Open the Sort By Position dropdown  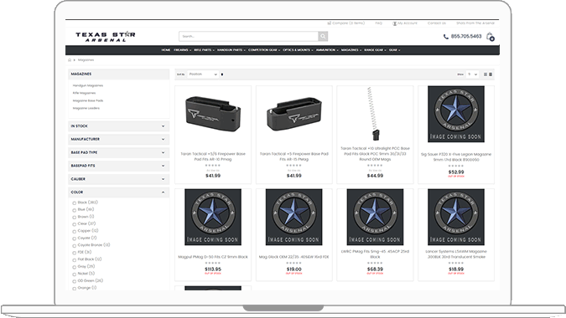203,74
